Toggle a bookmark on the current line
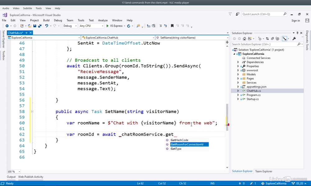 pos(172,26)
